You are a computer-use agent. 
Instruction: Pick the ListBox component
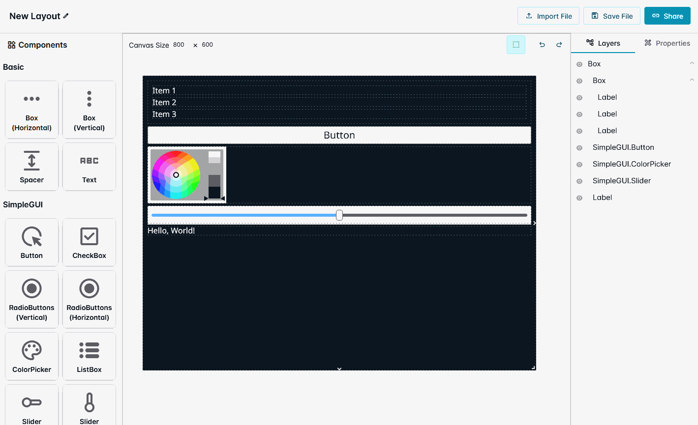[89, 356]
